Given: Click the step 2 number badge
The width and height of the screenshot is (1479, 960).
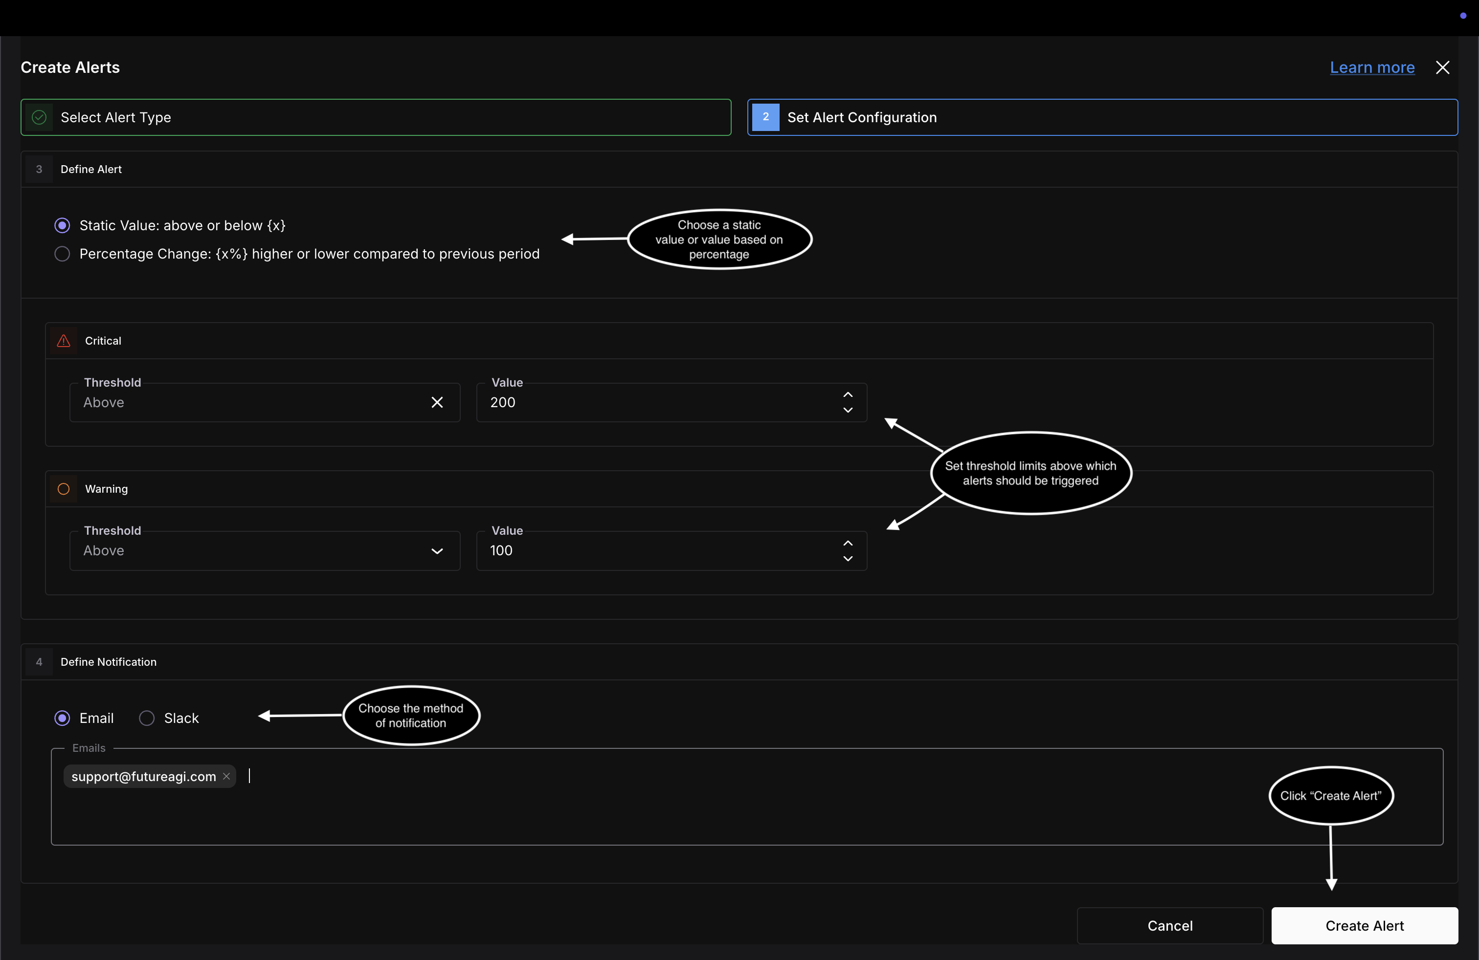Looking at the screenshot, I should (765, 117).
